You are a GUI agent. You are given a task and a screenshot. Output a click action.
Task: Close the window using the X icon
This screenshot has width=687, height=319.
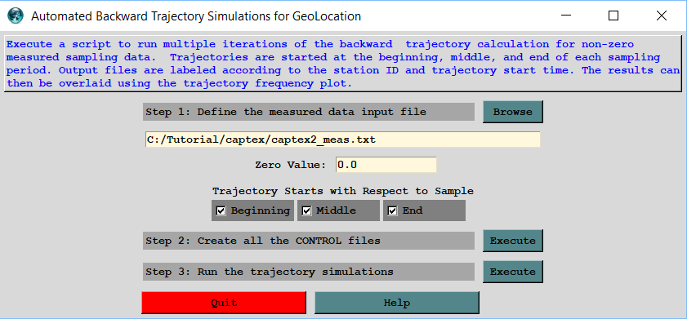point(662,16)
